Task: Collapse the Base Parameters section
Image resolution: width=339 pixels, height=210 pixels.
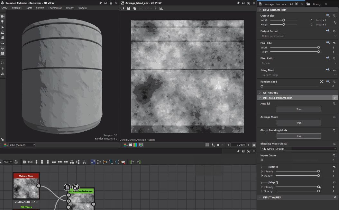Action: 274,10
